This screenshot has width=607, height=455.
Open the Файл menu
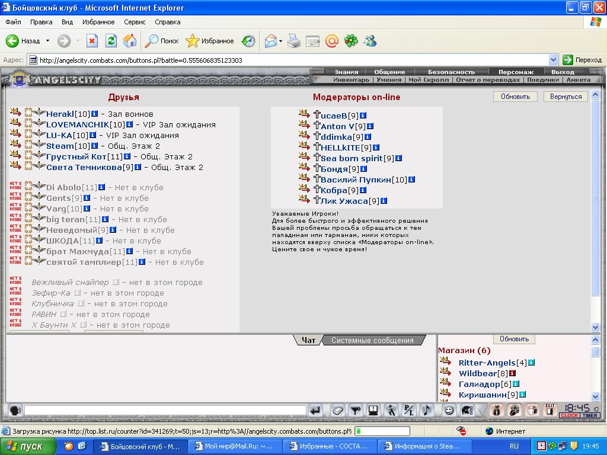point(13,22)
